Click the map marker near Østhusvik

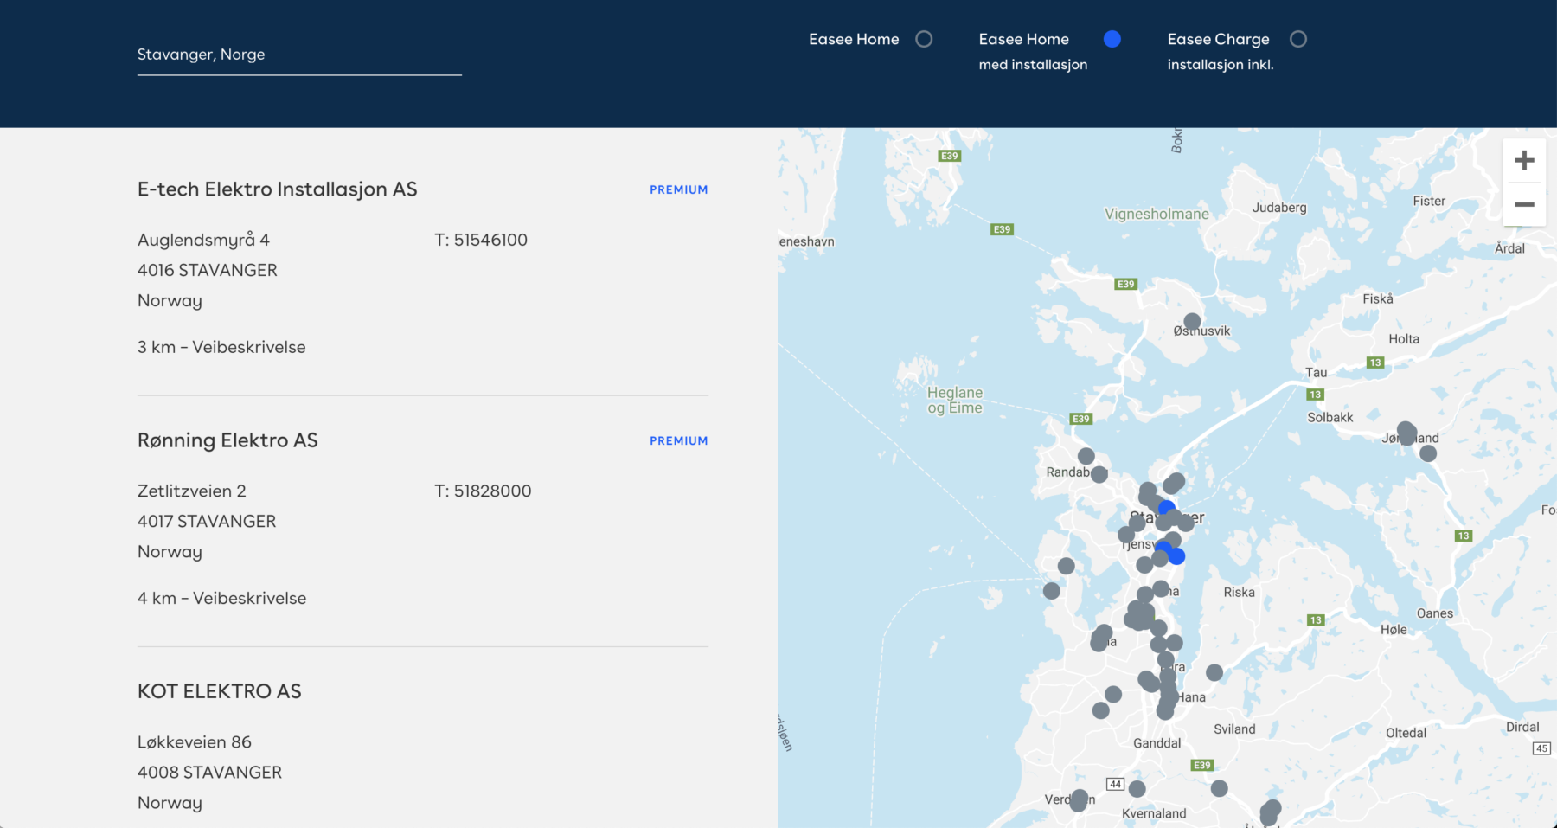1192,322
